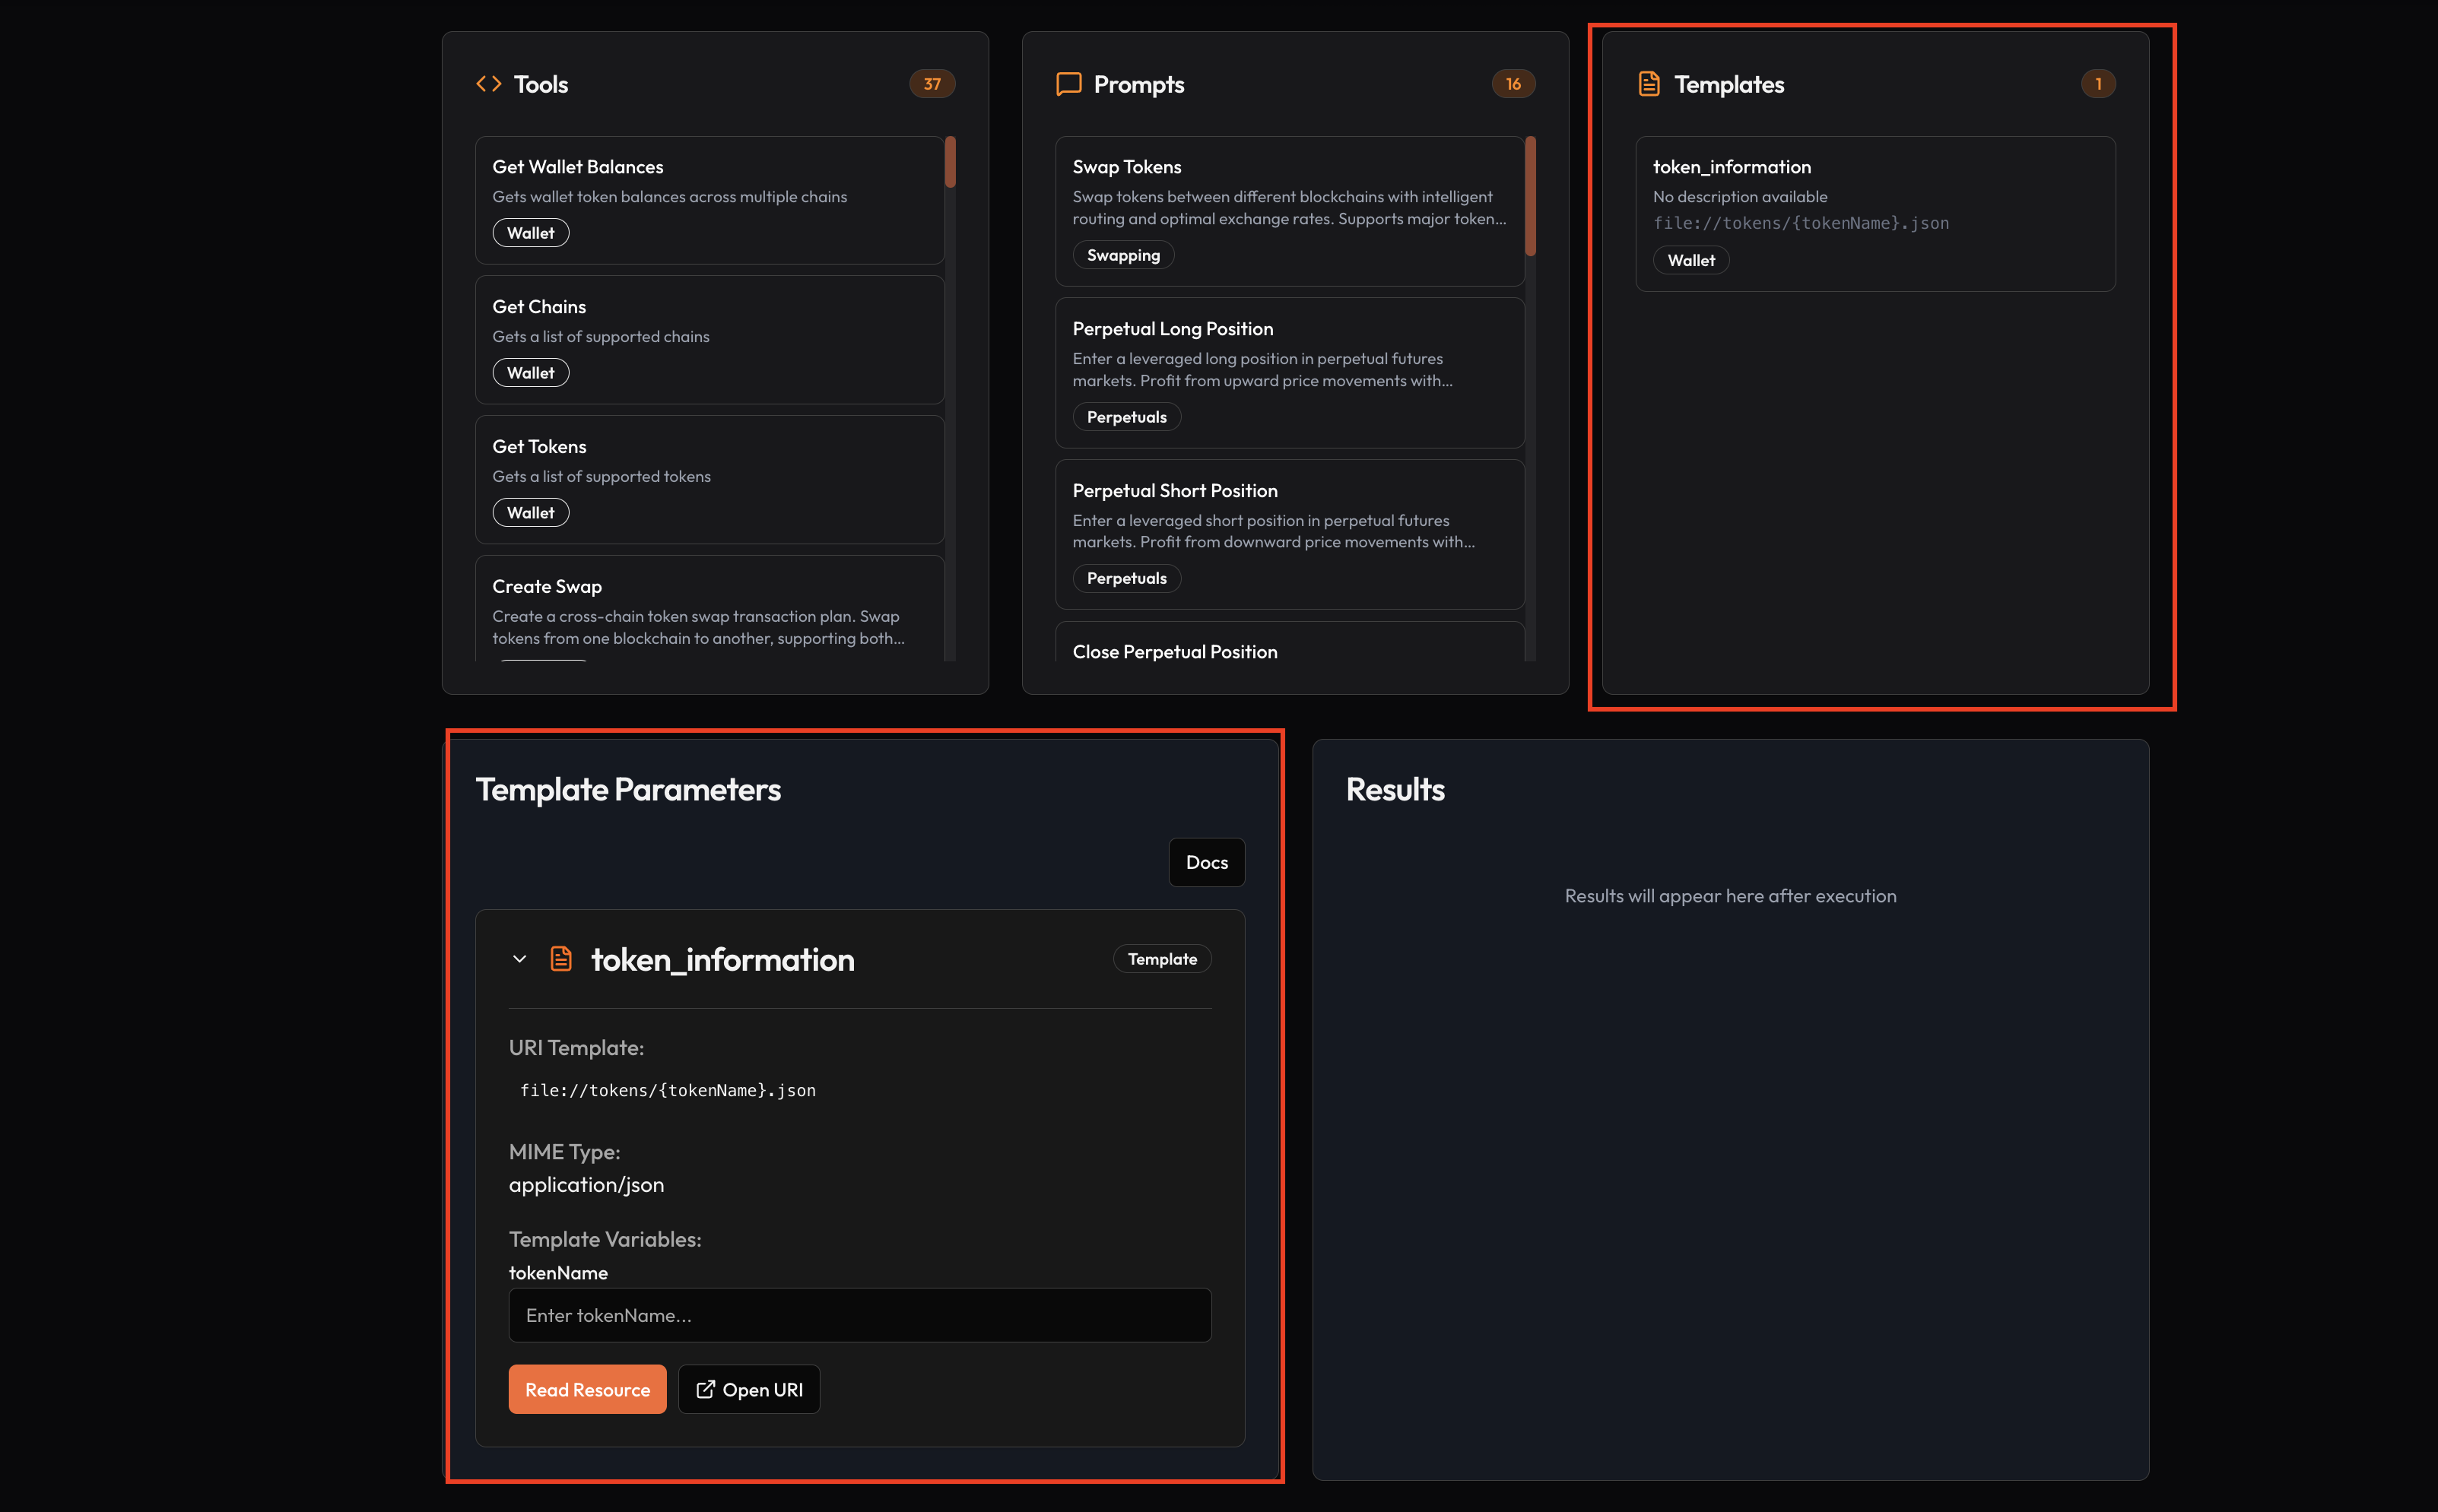The image size is (2438, 1512).
Task: Click the Template badge beside token_information
Action: [1161, 959]
